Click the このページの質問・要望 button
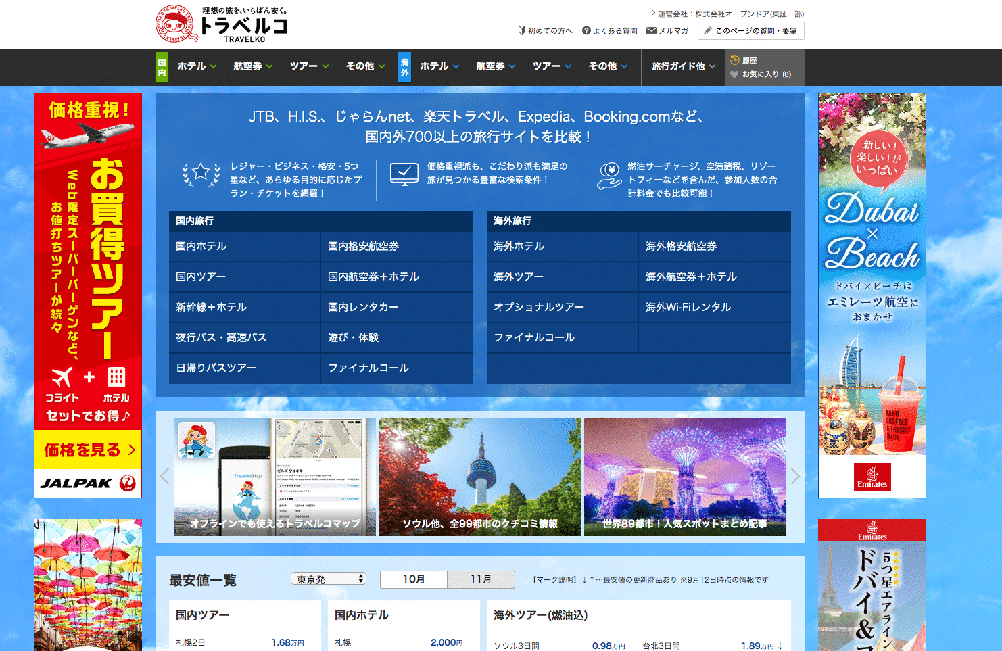Image resolution: width=1002 pixels, height=651 pixels. tap(751, 31)
